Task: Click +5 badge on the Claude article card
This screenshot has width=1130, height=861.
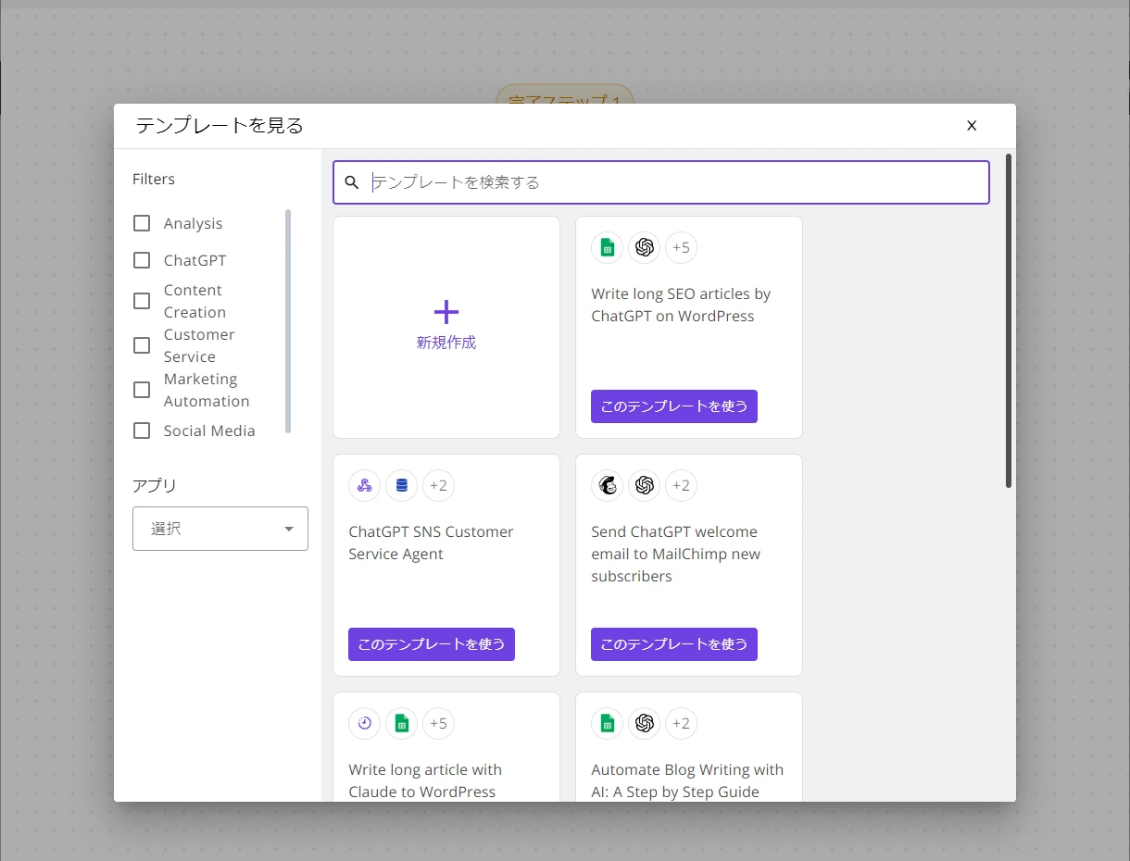Action: pyautogui.click(x=438, y=723)
